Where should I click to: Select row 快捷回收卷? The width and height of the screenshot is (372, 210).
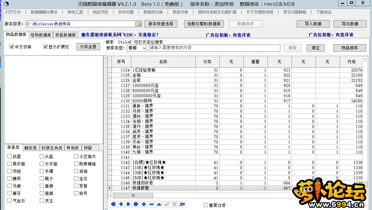coord(235,183)
